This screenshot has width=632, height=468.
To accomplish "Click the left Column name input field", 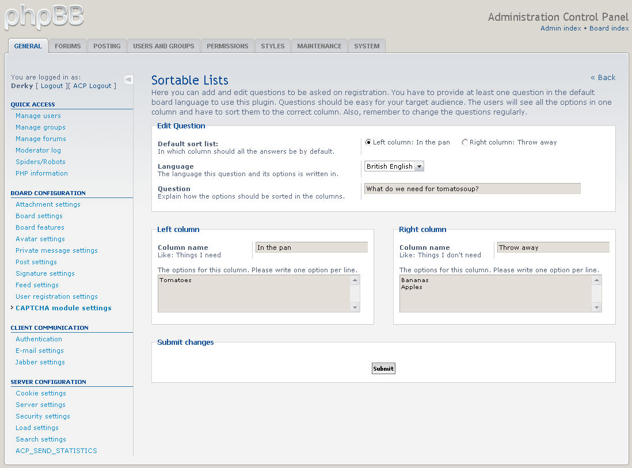I will (x=311, y=248).
